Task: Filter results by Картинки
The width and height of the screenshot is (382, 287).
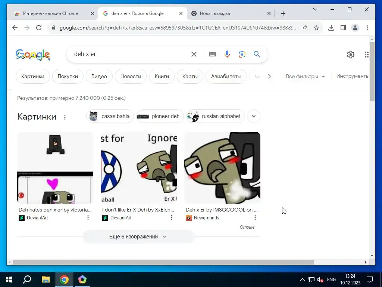Action: point(33,76)
